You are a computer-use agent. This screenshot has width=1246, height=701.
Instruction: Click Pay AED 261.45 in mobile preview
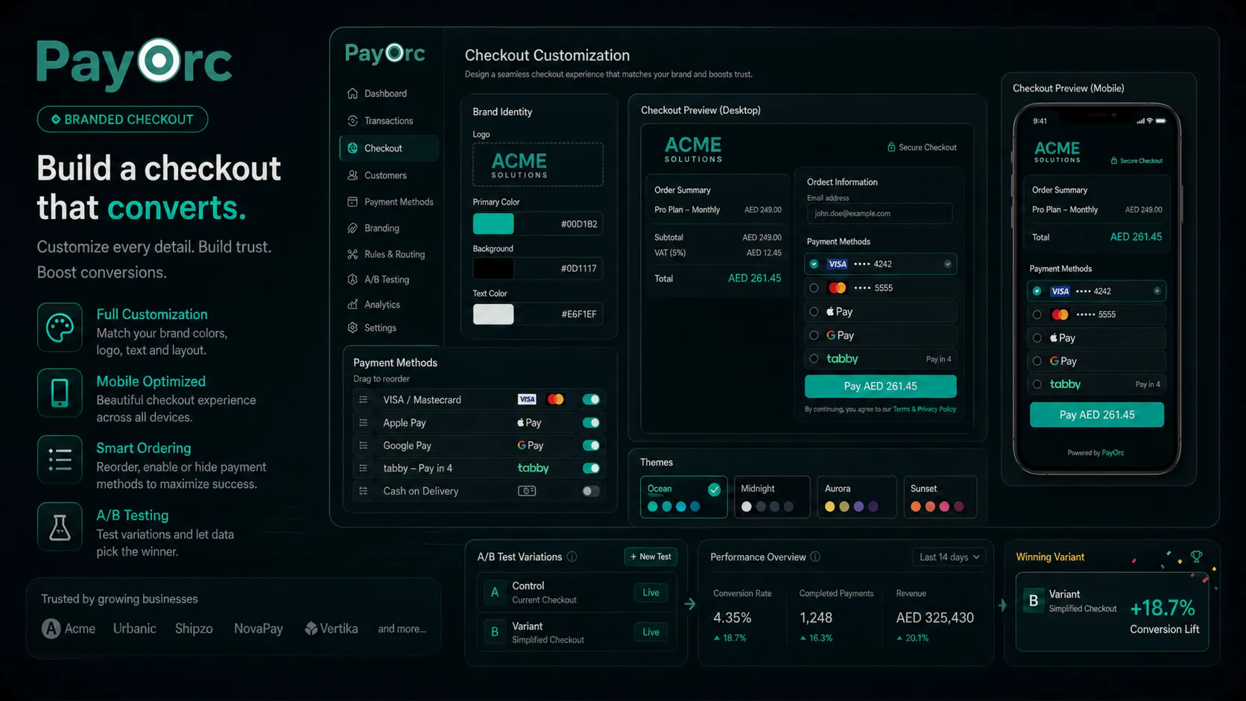(x=1097, y=415)
